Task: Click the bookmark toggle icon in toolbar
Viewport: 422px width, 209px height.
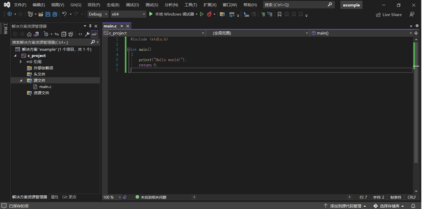Action: pos(280,15)
